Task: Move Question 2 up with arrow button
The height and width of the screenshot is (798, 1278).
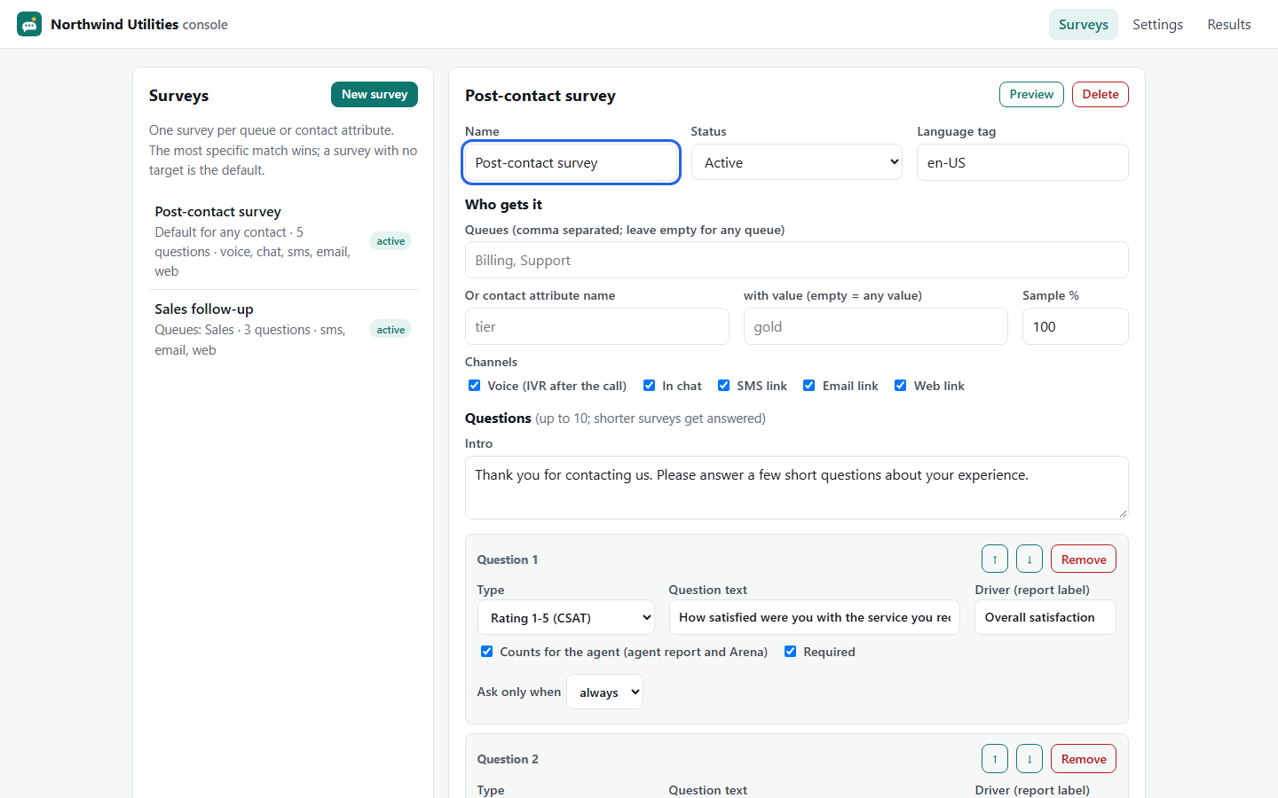Action: tap(995, 759)
